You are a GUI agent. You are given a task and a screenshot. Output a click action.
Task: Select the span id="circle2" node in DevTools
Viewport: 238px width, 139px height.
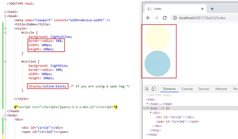178,121
